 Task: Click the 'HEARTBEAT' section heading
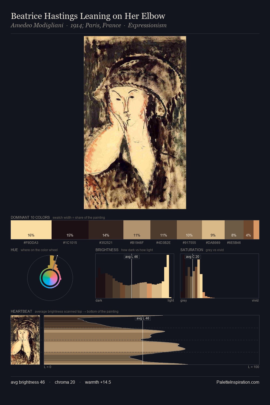(x=21, y=311)
